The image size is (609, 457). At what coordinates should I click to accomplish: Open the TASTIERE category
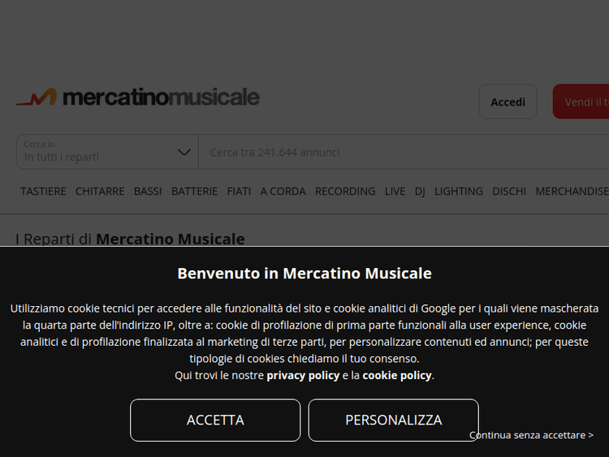[x=43, y=192]
